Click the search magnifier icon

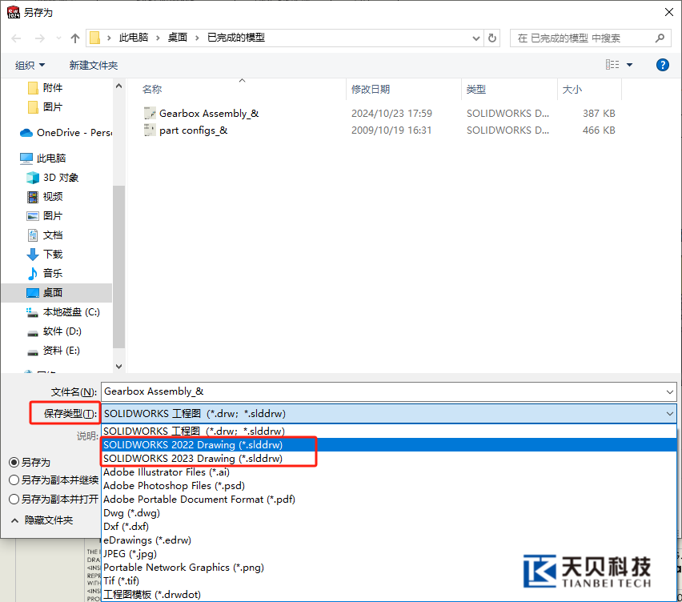click(x=660, y=38)
